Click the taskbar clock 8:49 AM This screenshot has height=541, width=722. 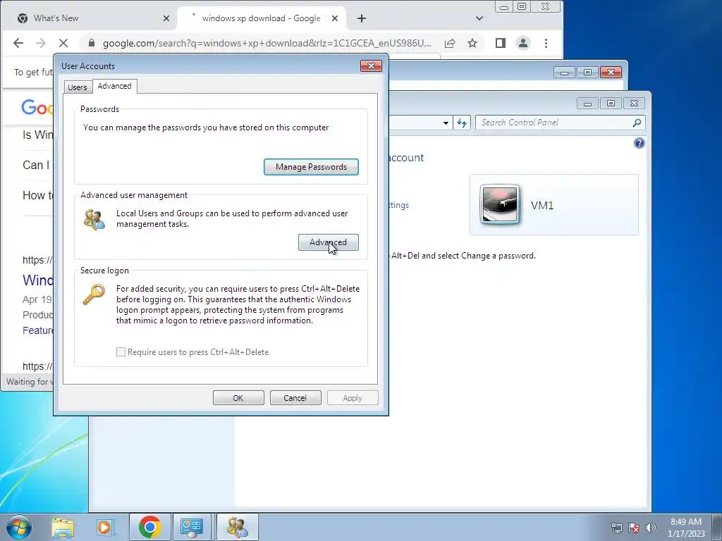(x=686, y=527)
